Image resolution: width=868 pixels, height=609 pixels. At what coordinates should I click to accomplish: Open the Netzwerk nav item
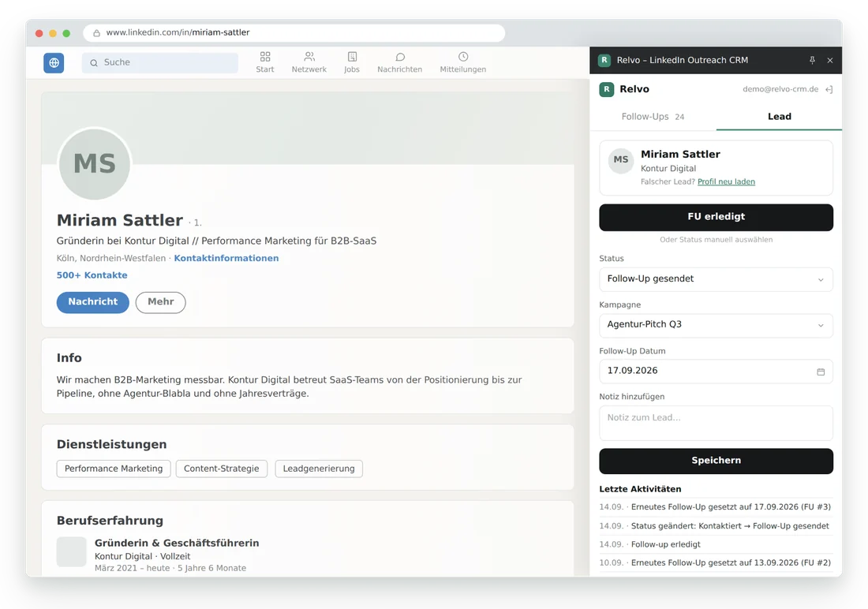point(309,62)
